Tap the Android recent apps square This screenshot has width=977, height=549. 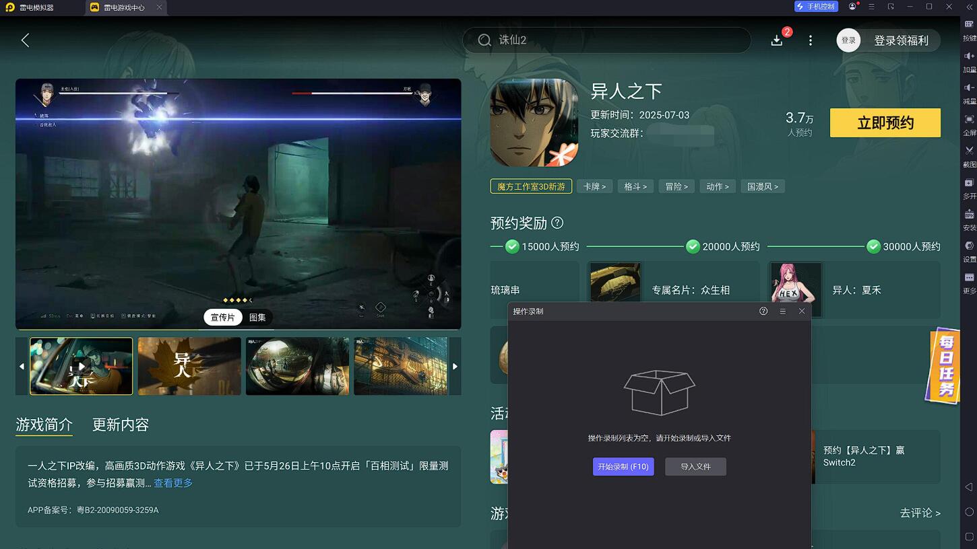coord(969,537)
